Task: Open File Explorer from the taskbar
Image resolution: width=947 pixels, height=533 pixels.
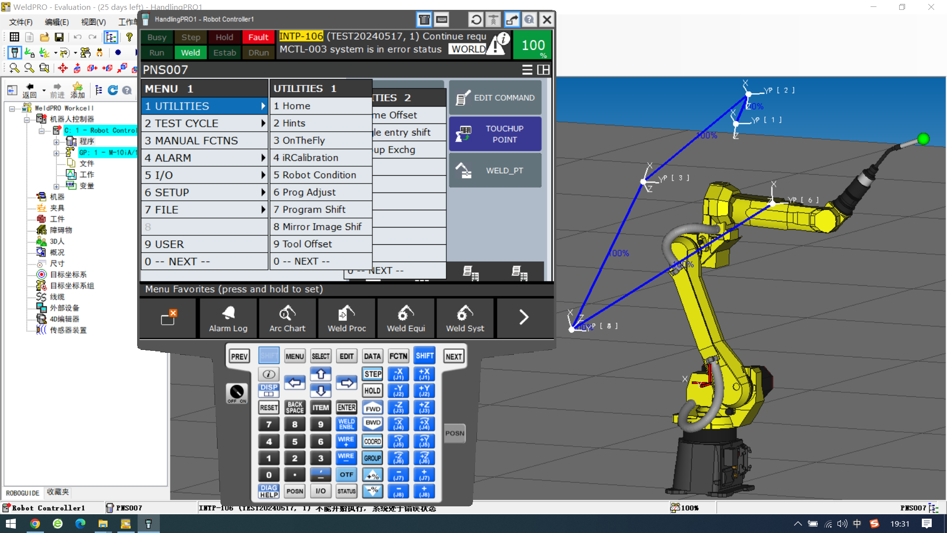Action: tap(103, 524)
